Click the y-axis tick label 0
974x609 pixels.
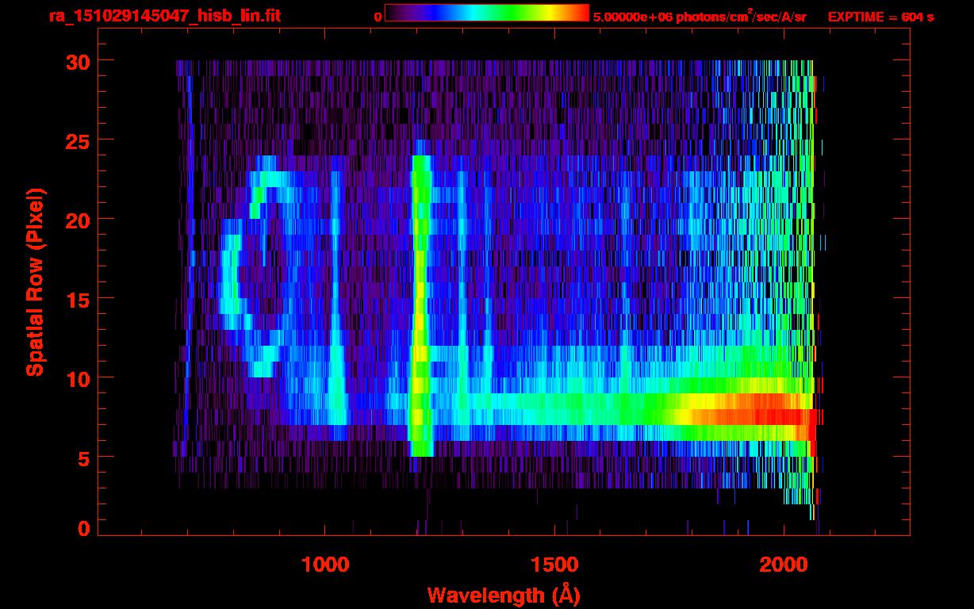tap(83, 528)
